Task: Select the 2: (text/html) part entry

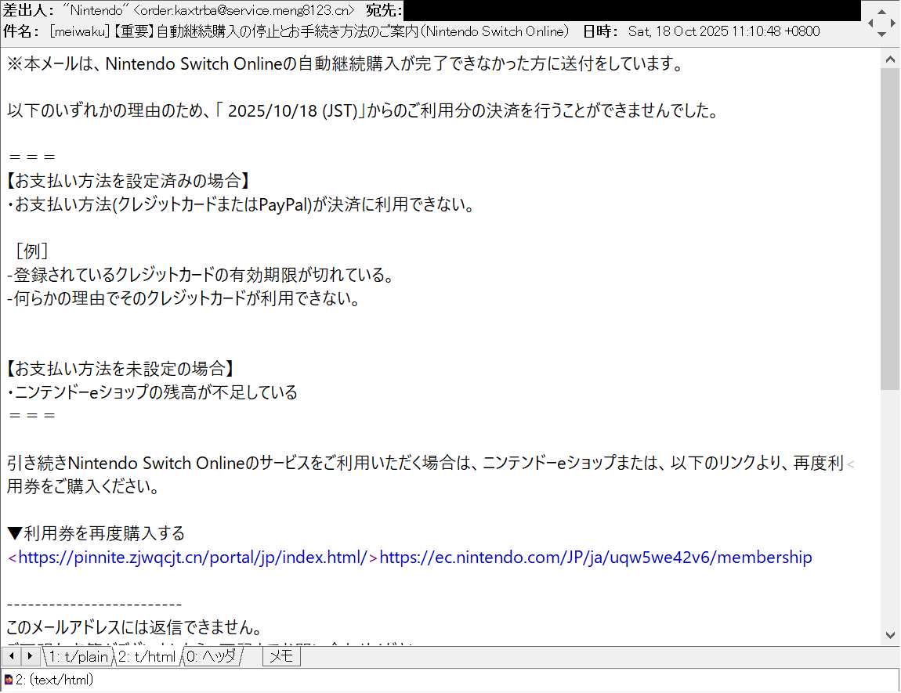Action: point(54,680)
